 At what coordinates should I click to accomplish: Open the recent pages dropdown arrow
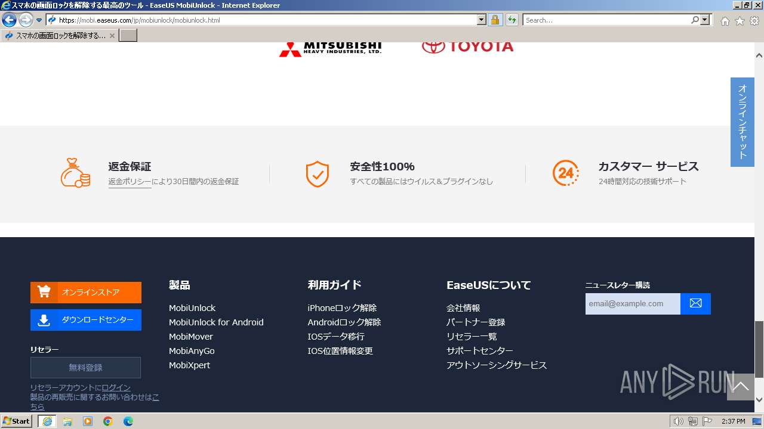pyautogui.click(x=39, y=20)
